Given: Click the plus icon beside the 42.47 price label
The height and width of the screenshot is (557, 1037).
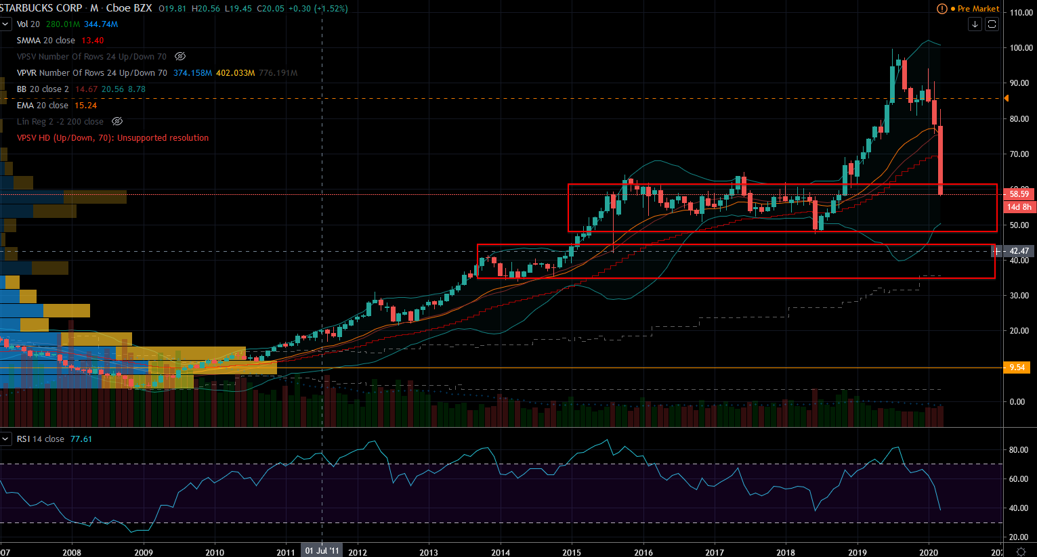Looking at the screenshot, I should [x=997, y=252].
